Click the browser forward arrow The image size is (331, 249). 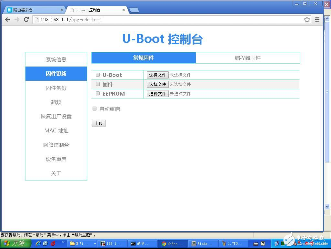(x=17, y=19)
